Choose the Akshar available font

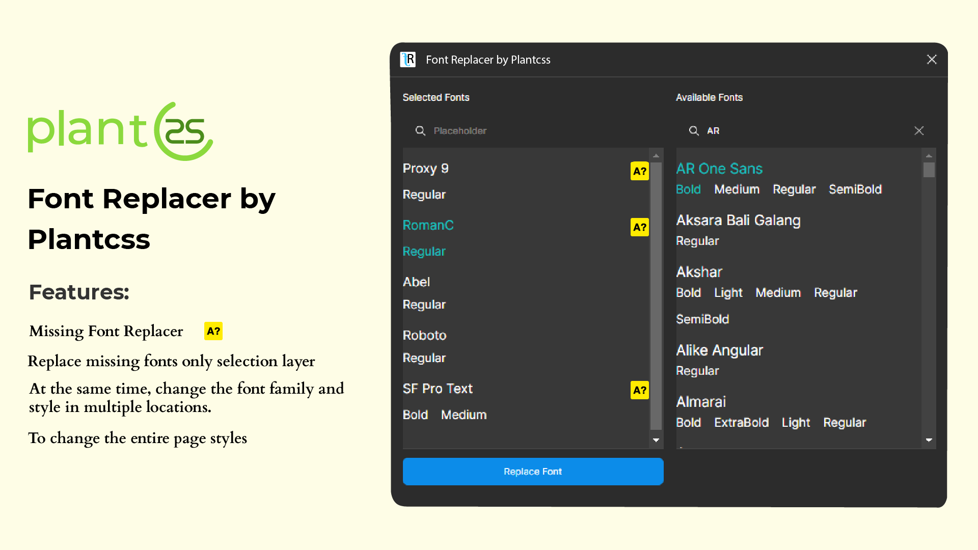pos(699,272)
